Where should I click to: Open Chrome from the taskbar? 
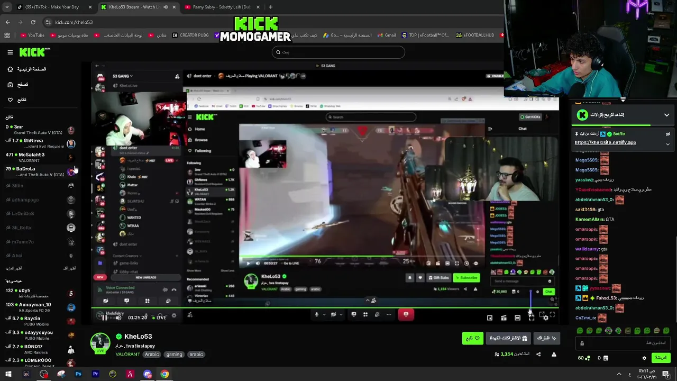[x=165, y=374]
